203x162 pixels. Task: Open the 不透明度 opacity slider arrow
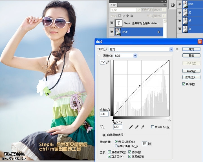[164, 10]
